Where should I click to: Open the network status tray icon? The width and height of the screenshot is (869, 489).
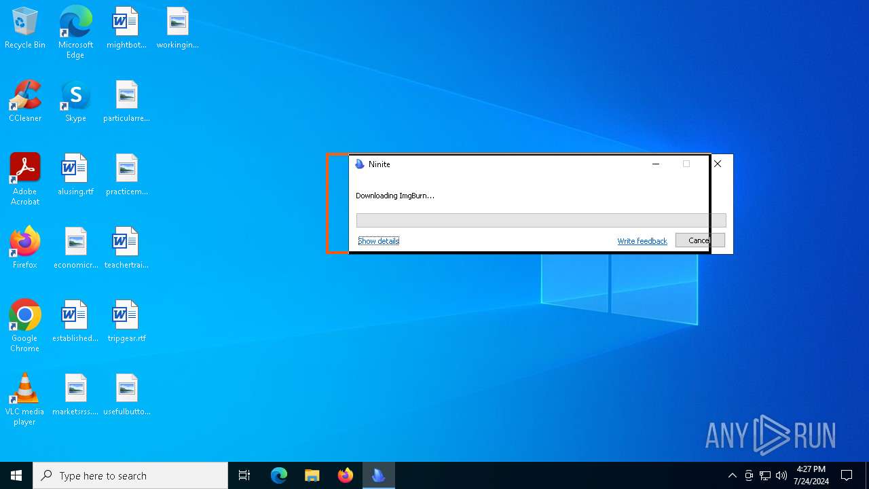tap(765, 475)
